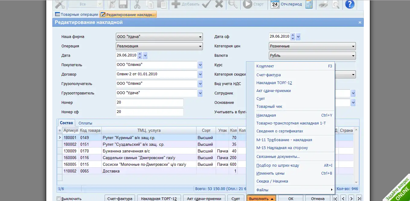Open the reporting period calendar icon
410x201 pixels.
coord(275,4)
